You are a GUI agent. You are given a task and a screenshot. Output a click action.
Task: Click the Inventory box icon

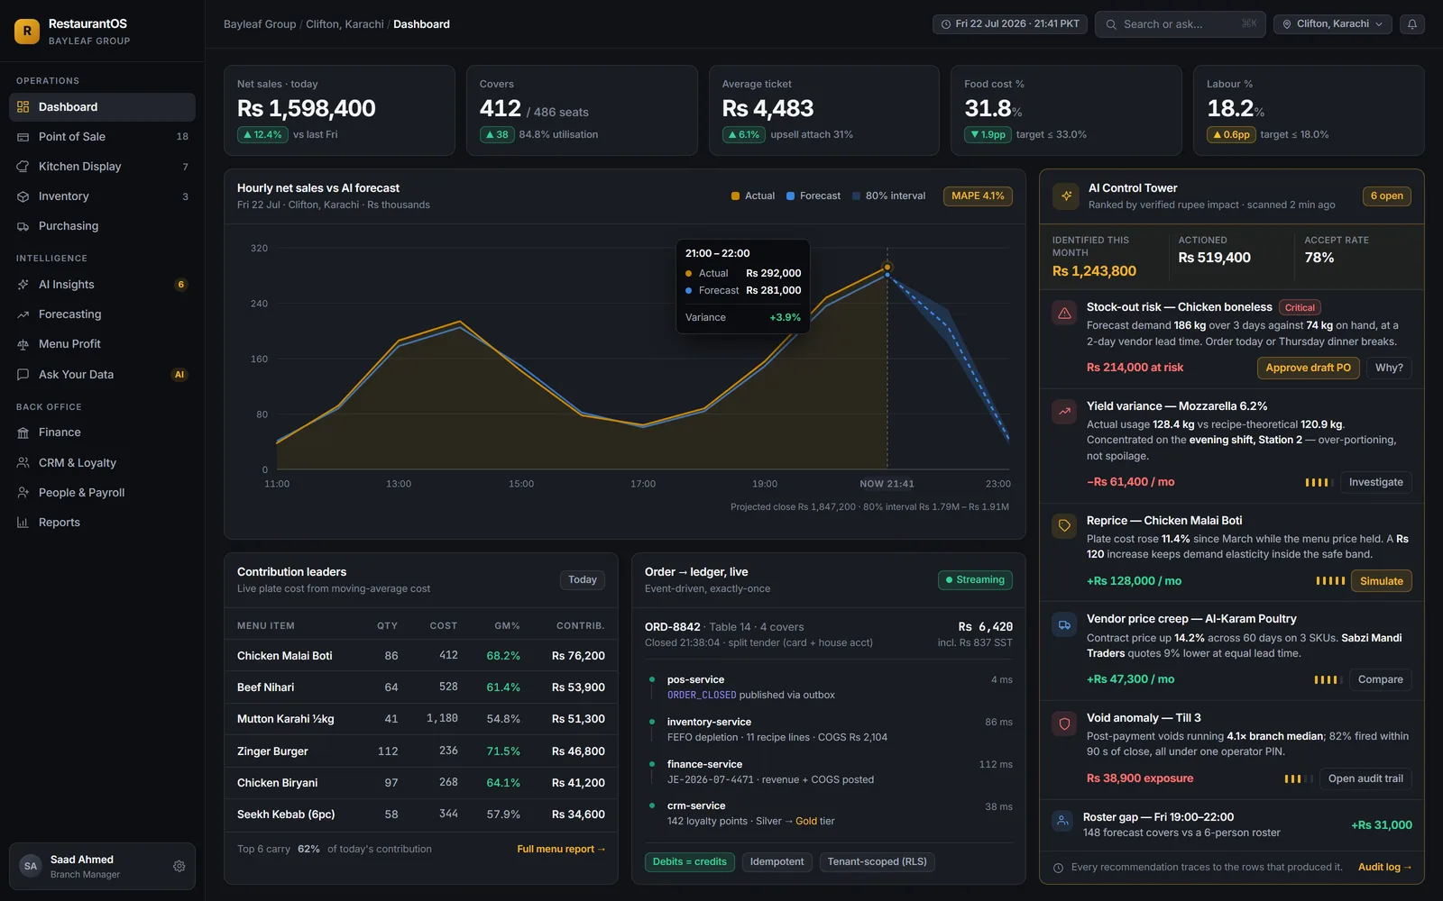(x=23, y=196)
